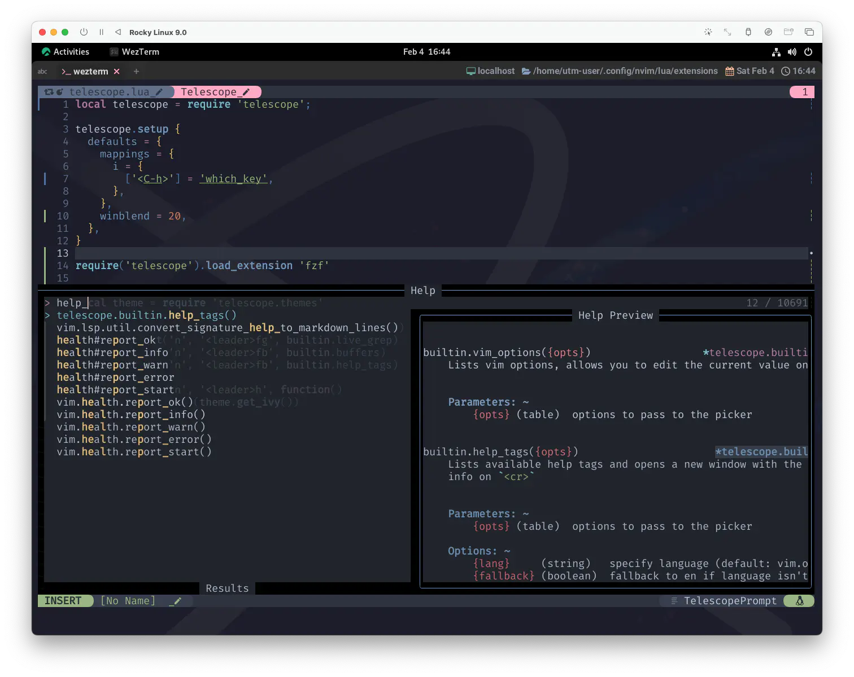Select vim.lsp.util.convert_signature_help_to_markdown_lines() result
The height and width of the screenshot is (677, 854).
(227, 328)
